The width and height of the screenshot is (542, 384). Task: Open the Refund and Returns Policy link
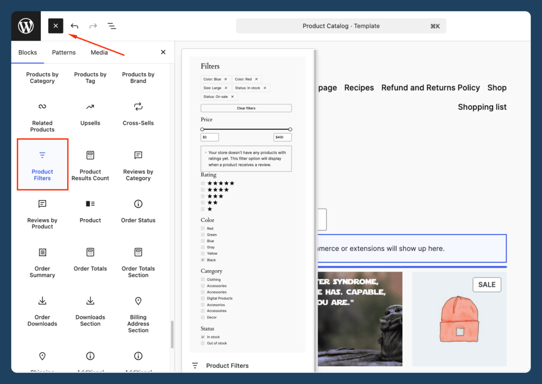pos(430,88)
